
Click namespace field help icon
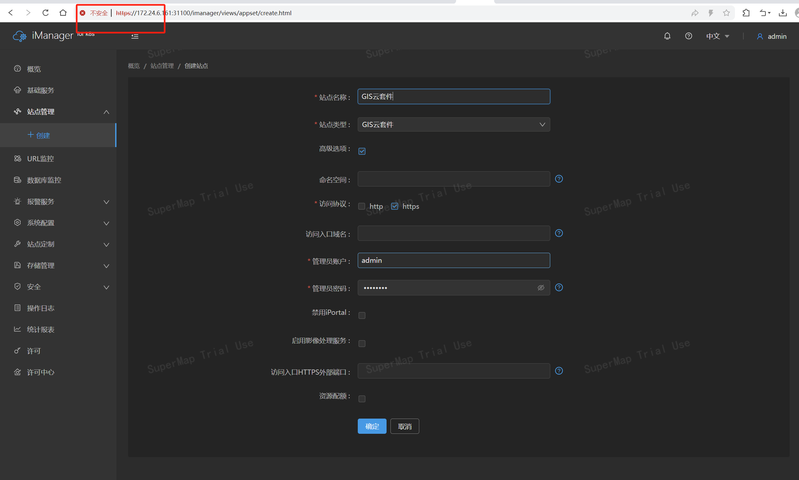click(x=559, y=179)
